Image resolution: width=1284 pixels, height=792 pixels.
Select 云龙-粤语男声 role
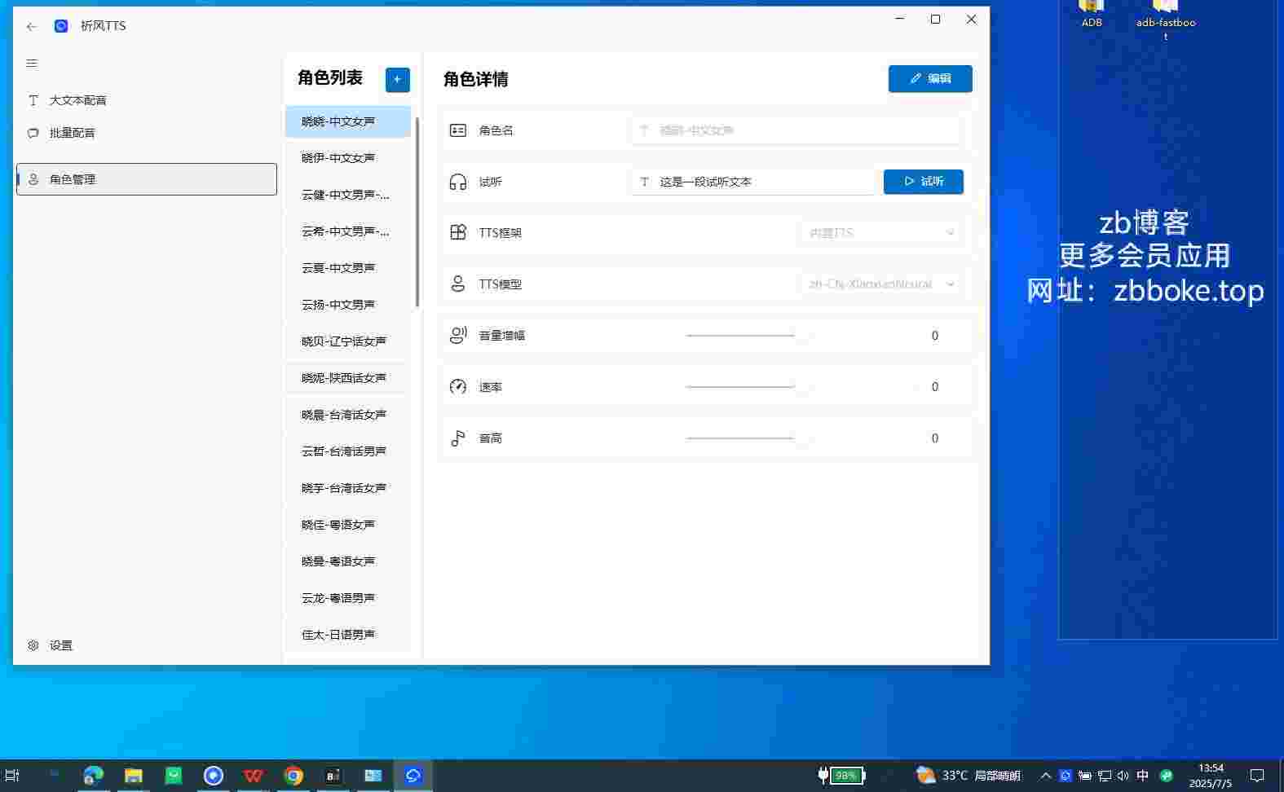tap(348, 598)
